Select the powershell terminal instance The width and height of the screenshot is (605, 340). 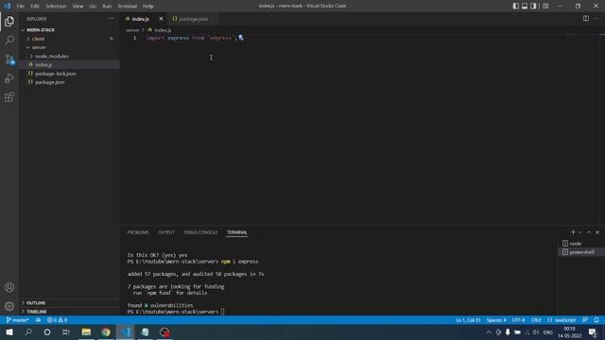pos(580,252)
